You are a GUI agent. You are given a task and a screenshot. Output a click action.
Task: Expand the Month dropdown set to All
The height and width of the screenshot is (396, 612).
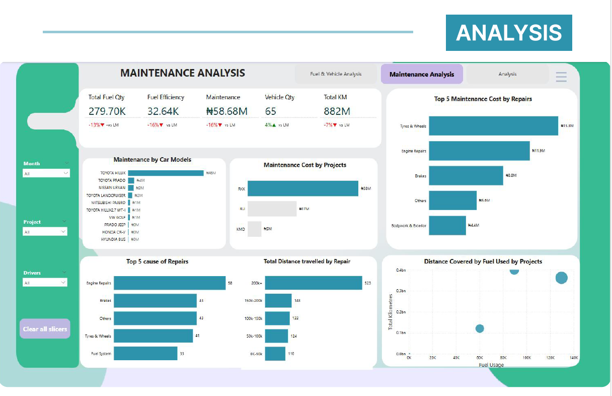pos(46,173)
